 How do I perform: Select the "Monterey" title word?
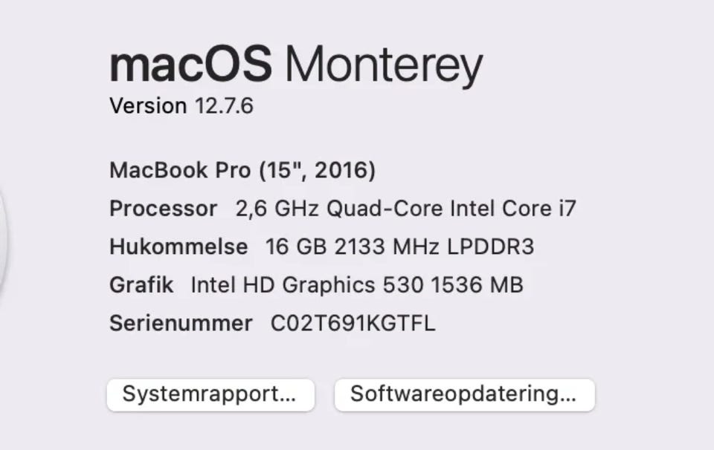click(x=384, y=65)
